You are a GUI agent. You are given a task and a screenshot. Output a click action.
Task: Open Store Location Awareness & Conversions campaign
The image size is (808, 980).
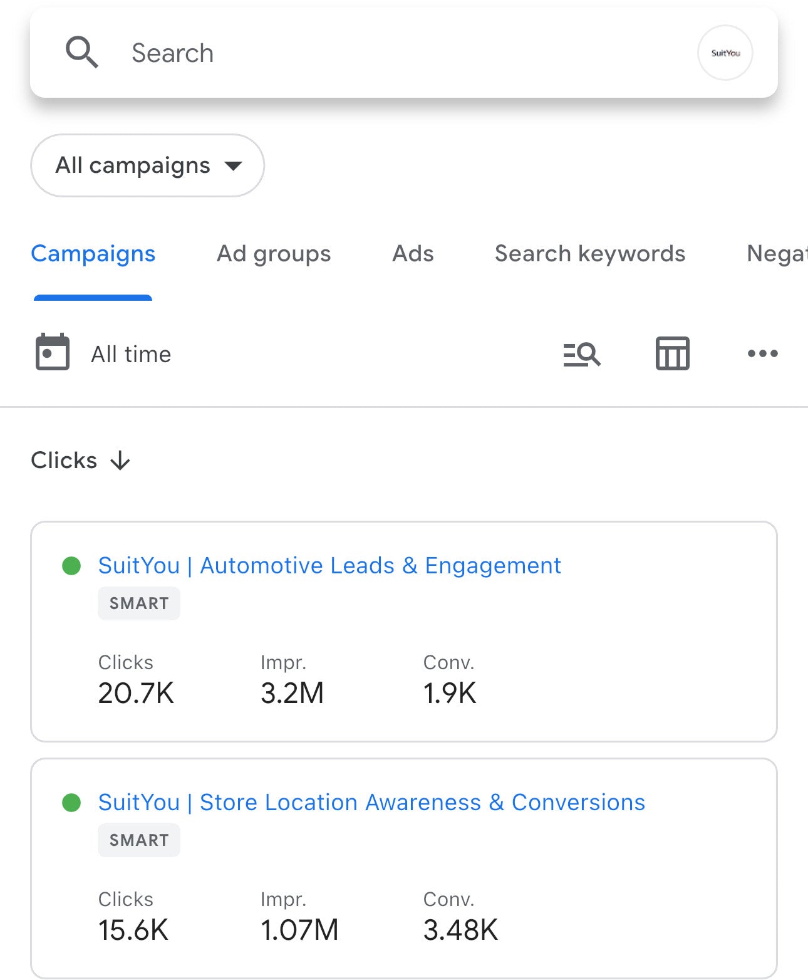pos(371,803)
